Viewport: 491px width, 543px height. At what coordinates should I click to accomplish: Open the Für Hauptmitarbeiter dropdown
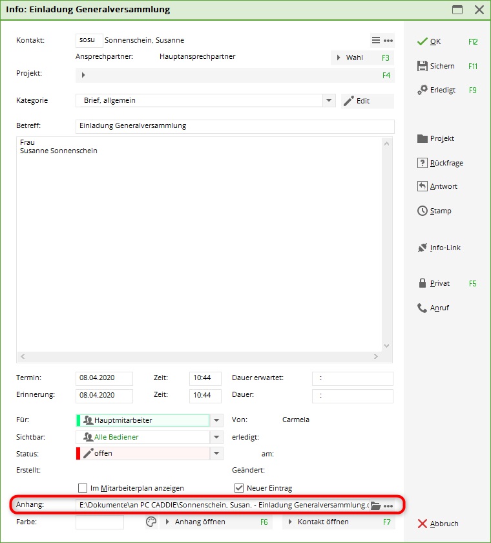(x=217, y=420)
